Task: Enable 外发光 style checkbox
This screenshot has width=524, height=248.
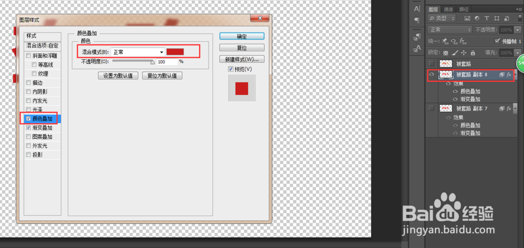Action: 28,146
